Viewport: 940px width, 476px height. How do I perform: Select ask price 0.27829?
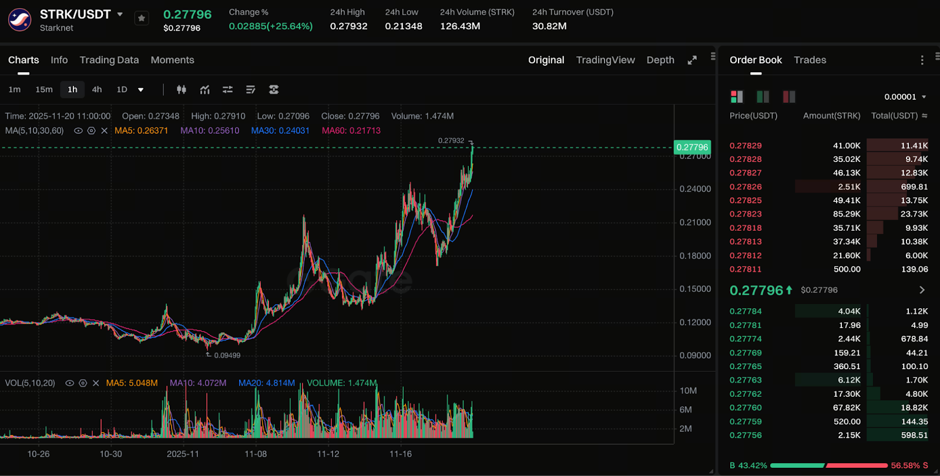tap(746, 146)
